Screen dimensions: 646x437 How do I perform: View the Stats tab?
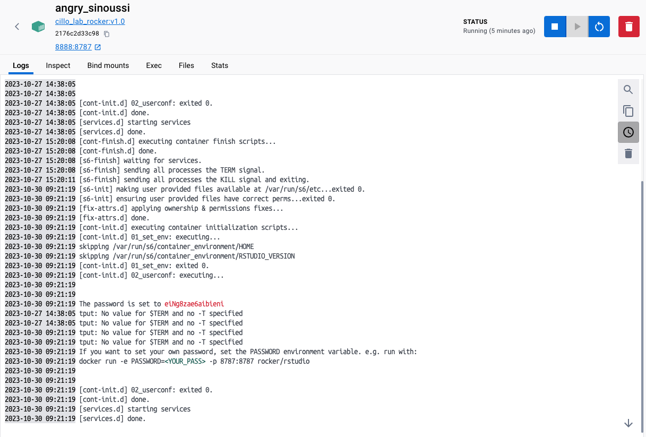pos(220,65)
